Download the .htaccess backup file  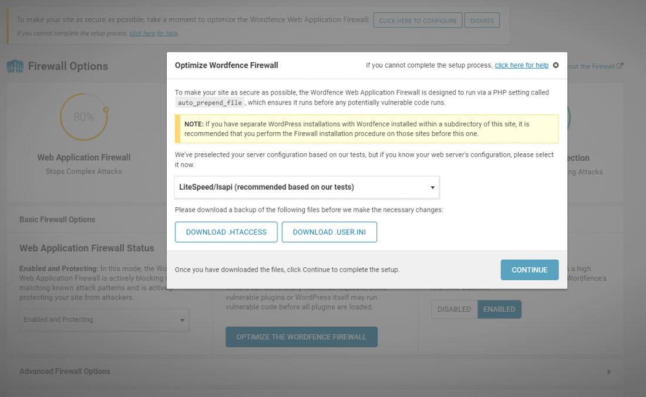(x=226, y=232)
